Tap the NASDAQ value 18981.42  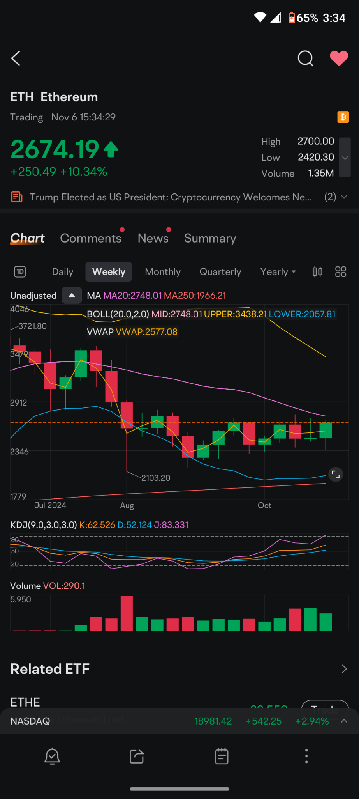pyautogui.click(x=213, y=721)
